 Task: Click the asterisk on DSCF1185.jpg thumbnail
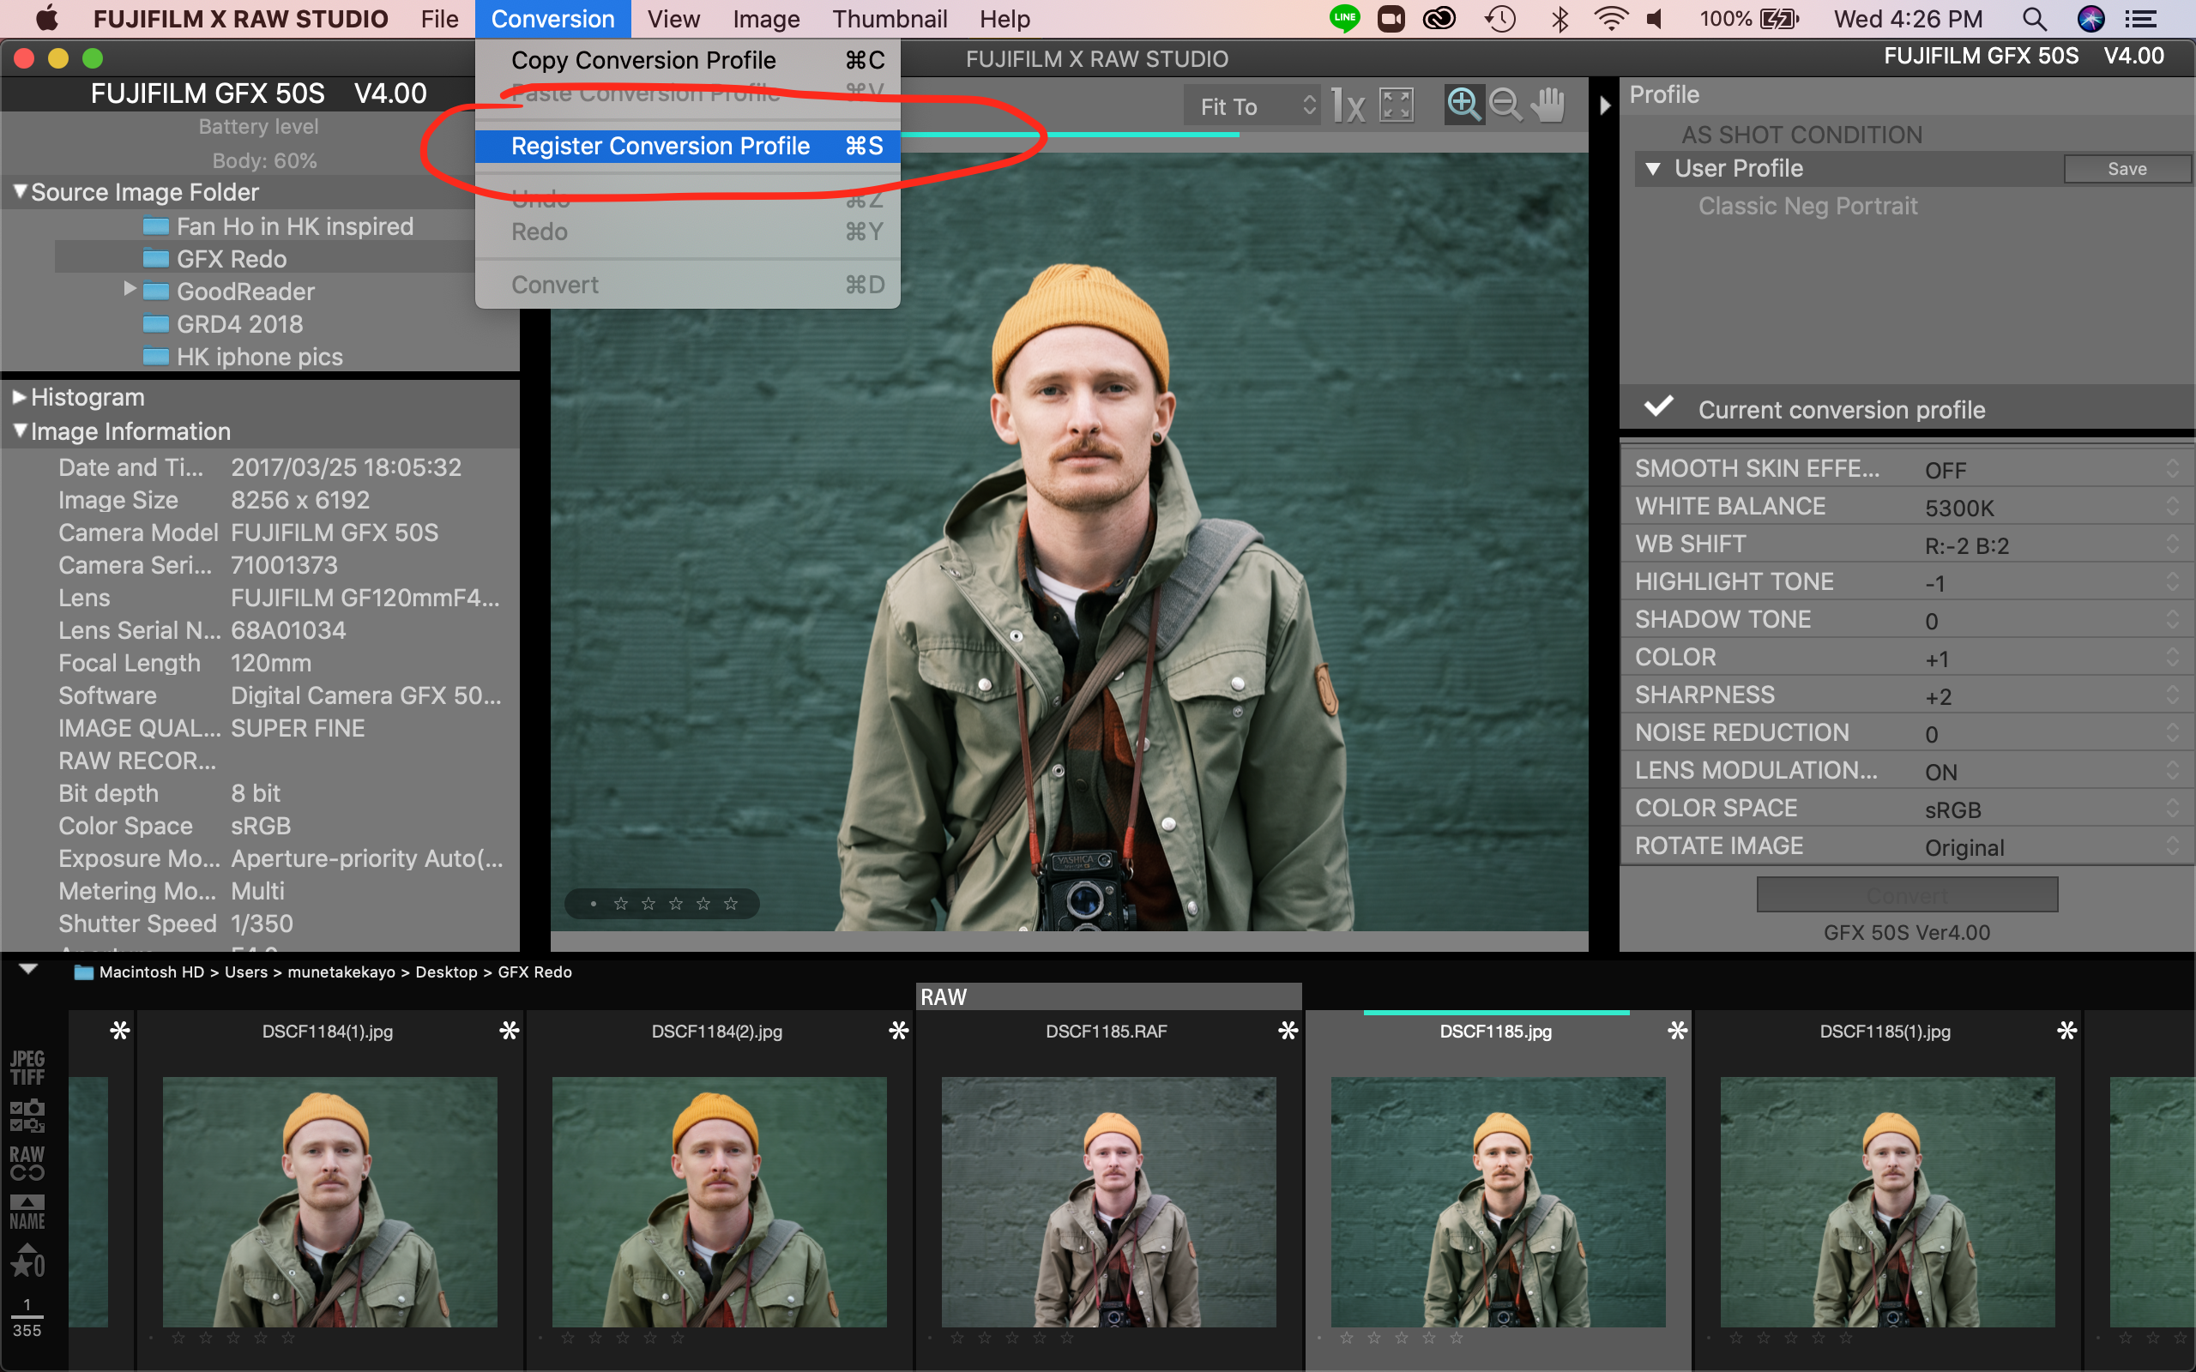tap(1677, 1031)
